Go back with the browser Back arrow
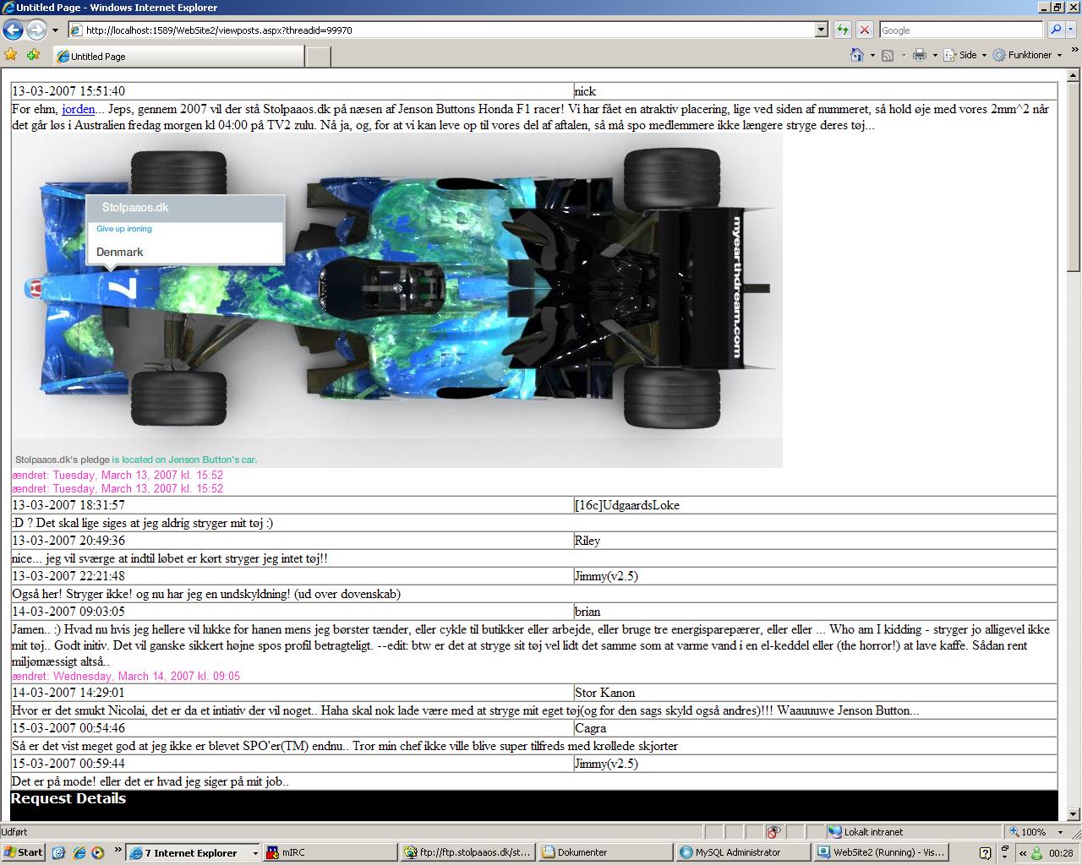This screenshot has height=865, width=1082. click(13, 30)
